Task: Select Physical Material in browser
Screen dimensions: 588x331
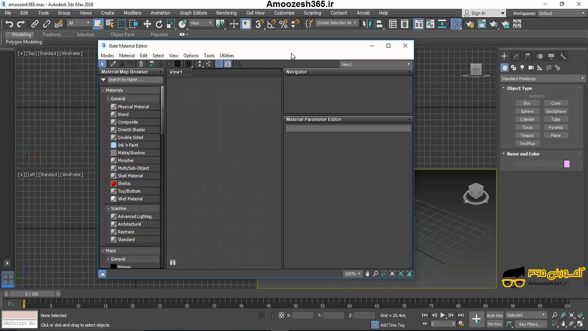Action: point(135,107)
